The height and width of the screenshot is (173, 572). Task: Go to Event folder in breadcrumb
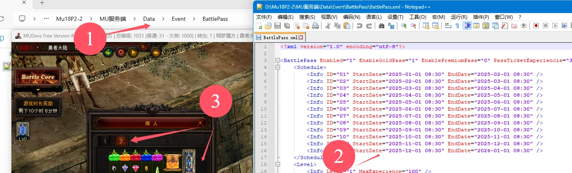pyautogui.click(x=179, y=19)
